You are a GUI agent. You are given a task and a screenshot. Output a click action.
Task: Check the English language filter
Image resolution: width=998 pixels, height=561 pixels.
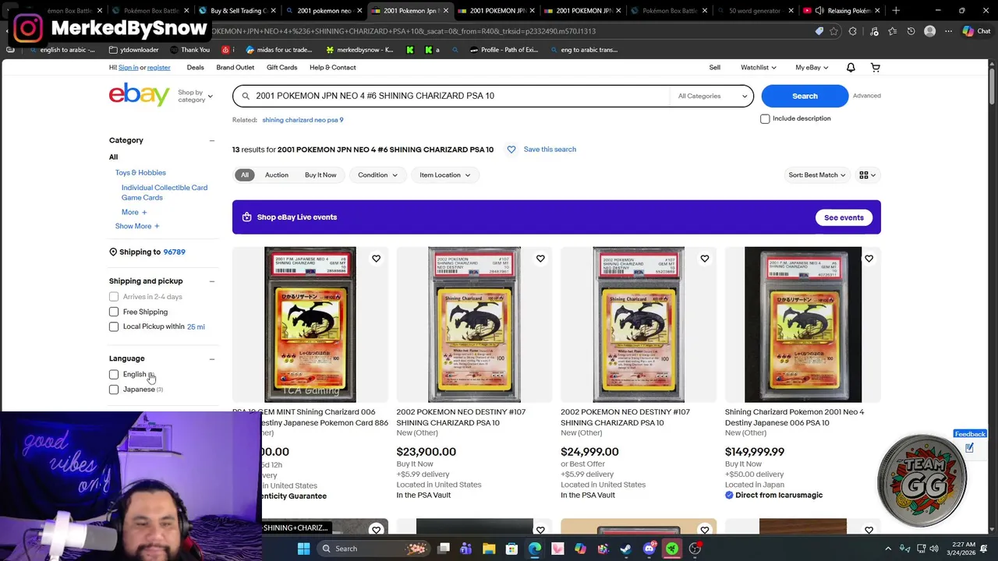[114, 375]
